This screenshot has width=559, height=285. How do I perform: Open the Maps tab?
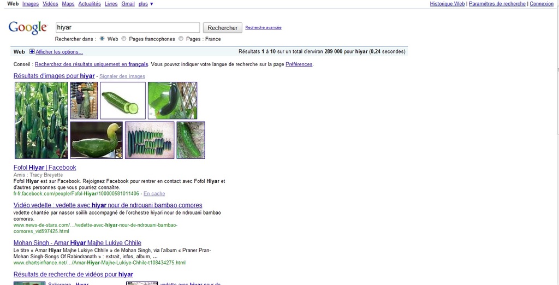click(x=68, y=4)
